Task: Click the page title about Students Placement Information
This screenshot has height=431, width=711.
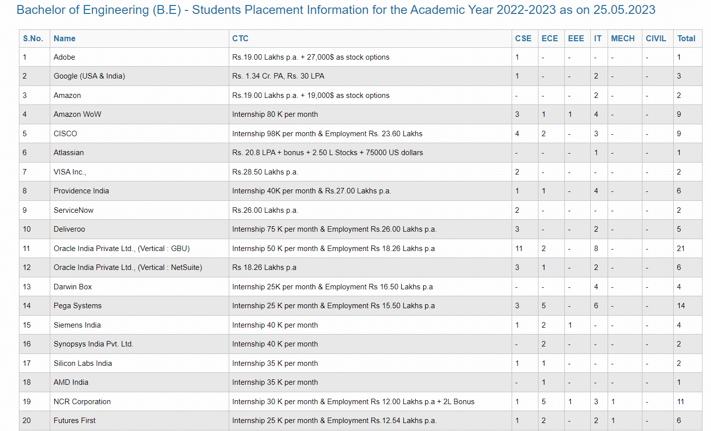Action: pos(336,10)
